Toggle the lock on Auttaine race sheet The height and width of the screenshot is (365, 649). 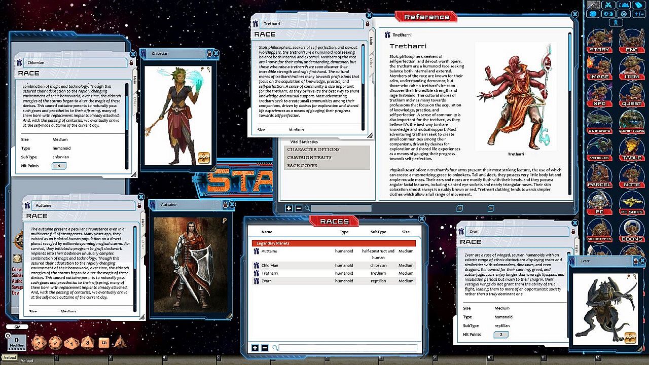pyautogui.click(x=139, y=206)
